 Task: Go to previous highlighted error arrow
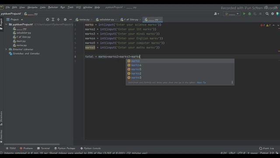(274, 25)
